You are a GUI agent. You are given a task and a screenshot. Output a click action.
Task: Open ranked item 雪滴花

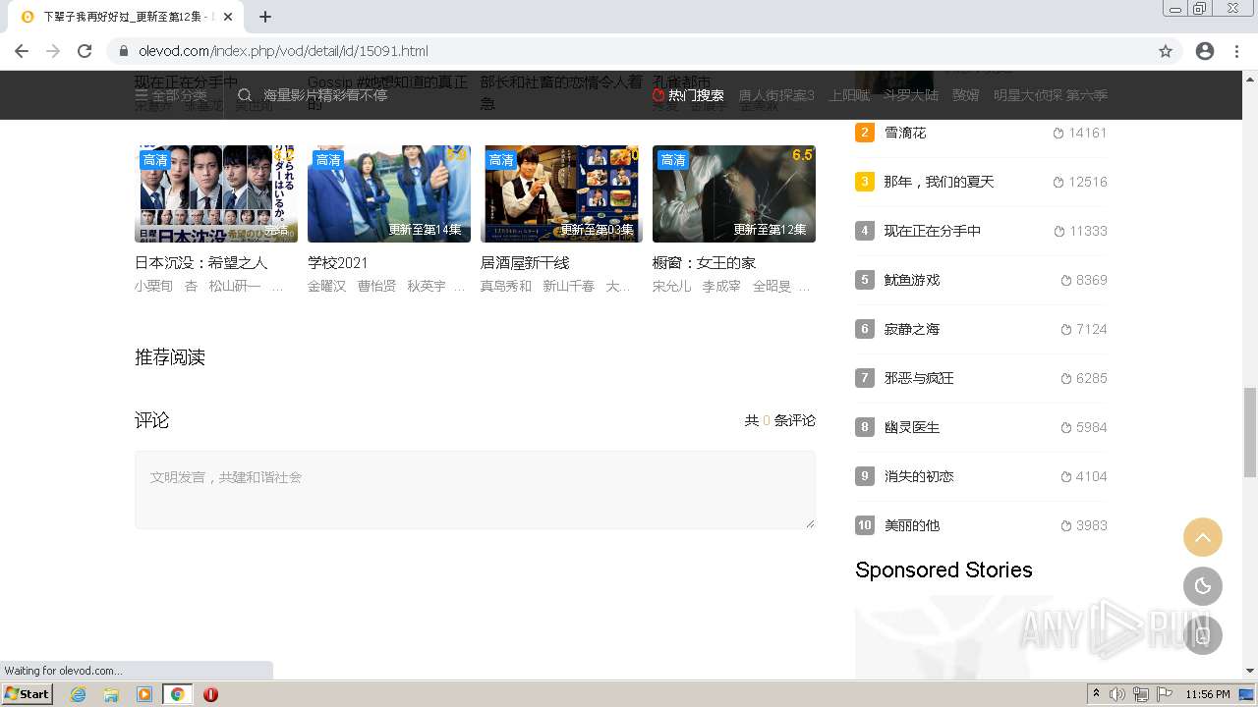point(905,133)
